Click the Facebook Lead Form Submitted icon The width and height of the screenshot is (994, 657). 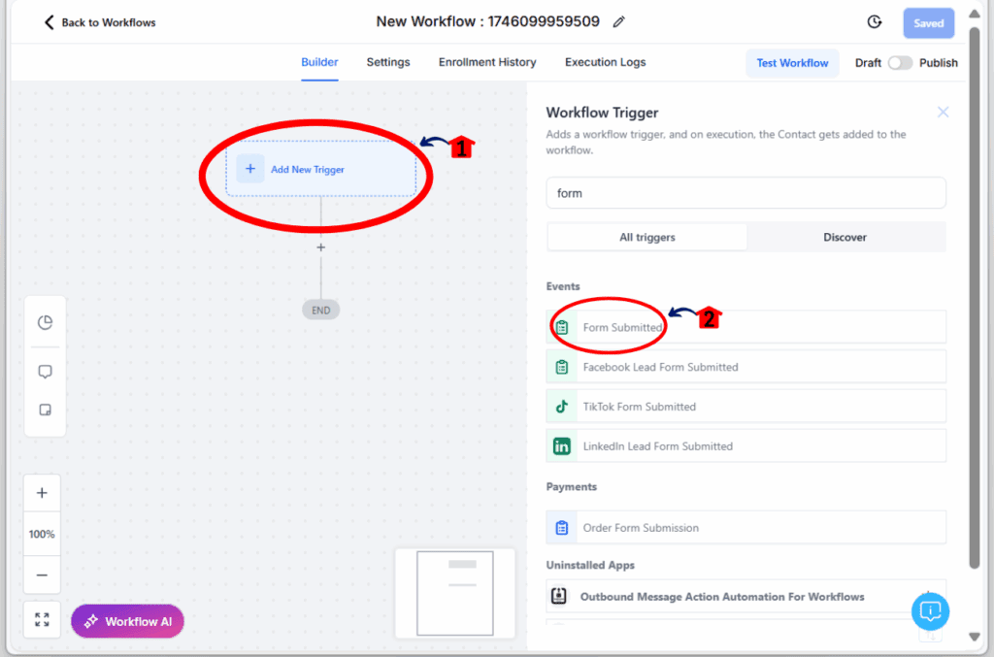click(x=562, y=367)
